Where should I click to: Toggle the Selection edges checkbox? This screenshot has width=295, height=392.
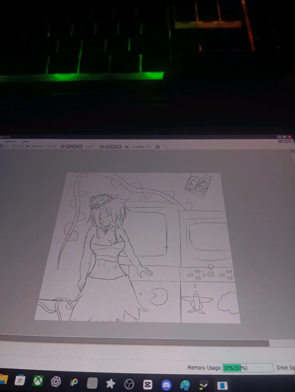[28, 146]
